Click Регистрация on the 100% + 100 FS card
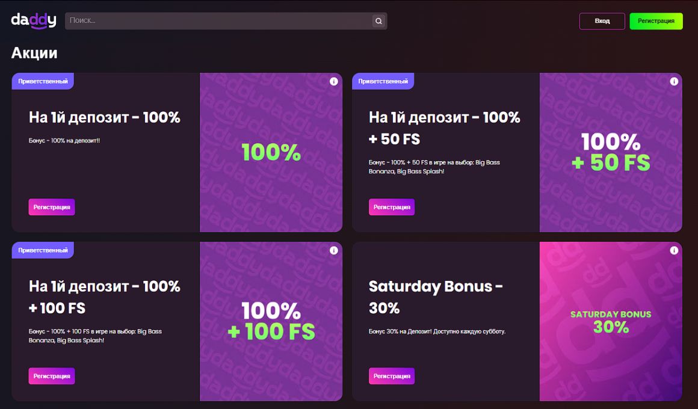The width and height of the screenshot is (698, 409). point(52,376)
